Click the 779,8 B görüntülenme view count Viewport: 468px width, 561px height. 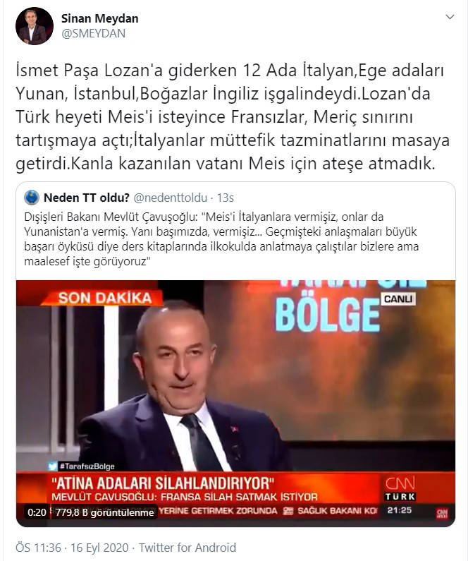click(104, 512)
